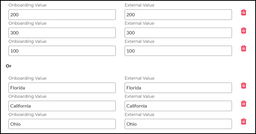Edit the External Value field for California
This screenshot has height=134, width=256.
[x=178, y=106]
